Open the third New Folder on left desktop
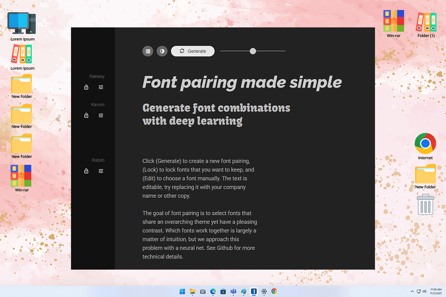 22,147
